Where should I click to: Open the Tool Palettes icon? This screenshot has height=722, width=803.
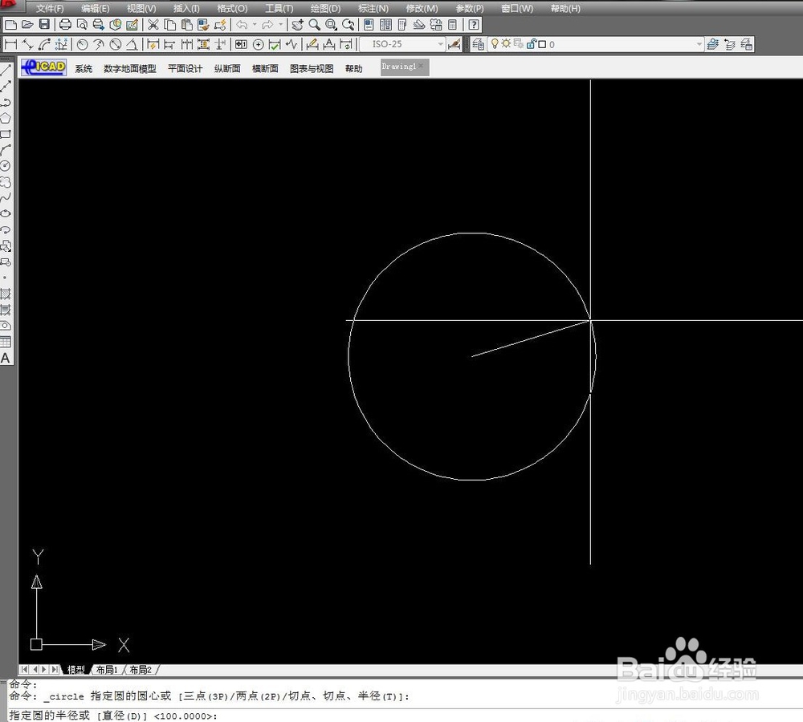coord(402,25)
